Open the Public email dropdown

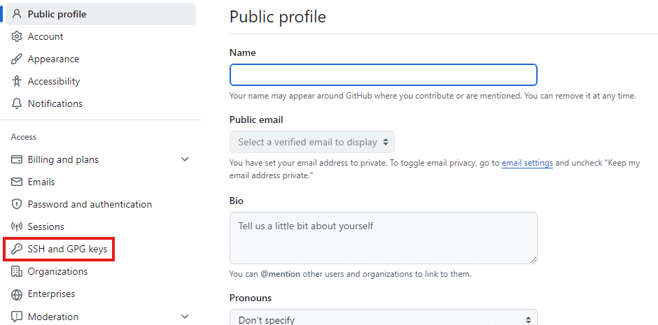pos(312,142)
